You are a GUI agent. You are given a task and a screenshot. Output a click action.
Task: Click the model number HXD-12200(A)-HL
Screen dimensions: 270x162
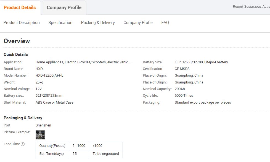[49, 75]
